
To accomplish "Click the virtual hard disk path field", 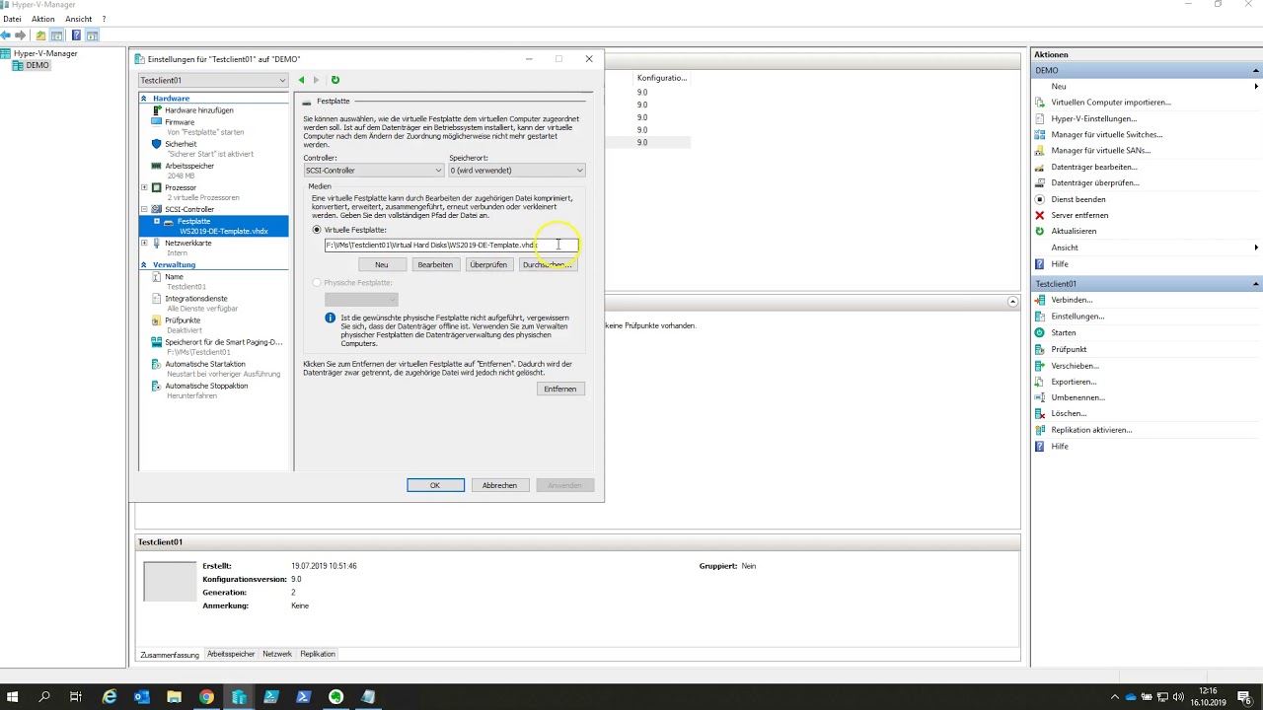I will pos(451,245).
